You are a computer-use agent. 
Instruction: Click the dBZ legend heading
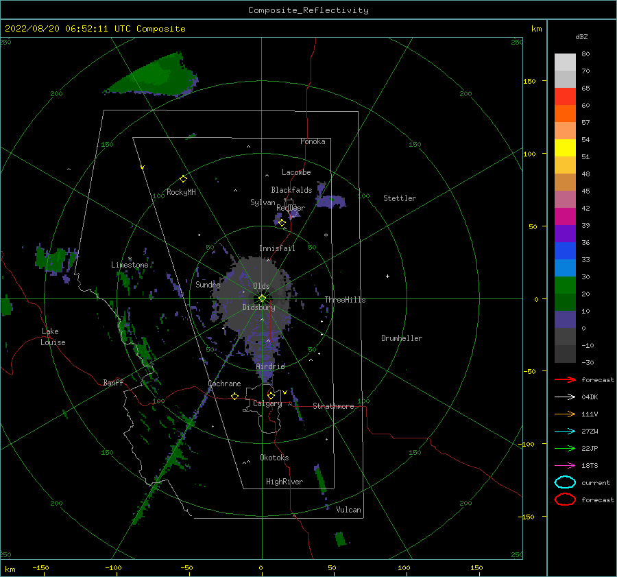point(581,37)
